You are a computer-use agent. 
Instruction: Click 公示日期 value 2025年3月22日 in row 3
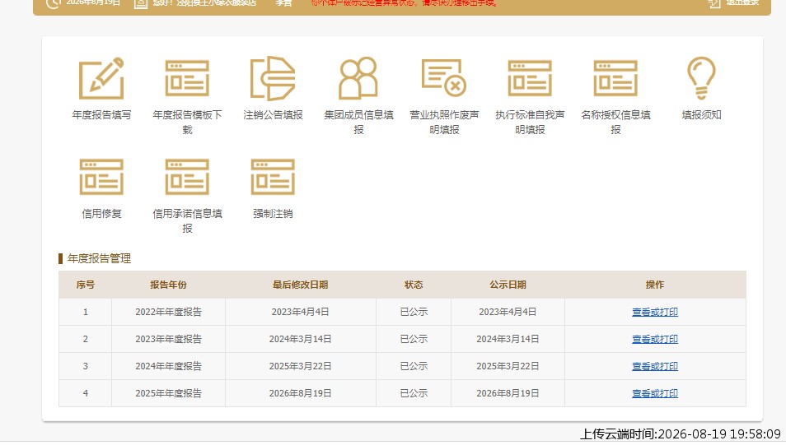[508, 366]
